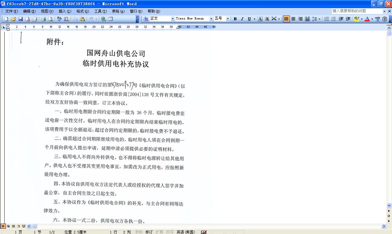
Task: Open a file with the folder icon
Action: click(x=13, y=19)
